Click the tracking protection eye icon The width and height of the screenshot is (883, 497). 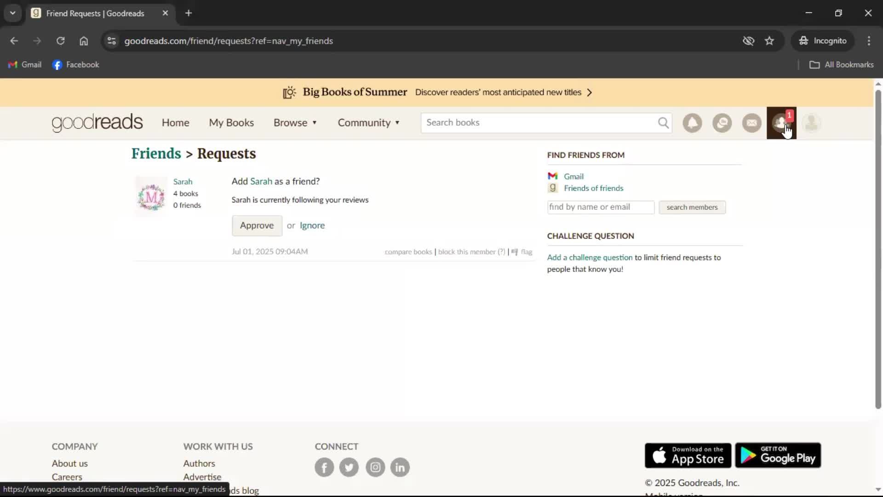pos(748,41)
